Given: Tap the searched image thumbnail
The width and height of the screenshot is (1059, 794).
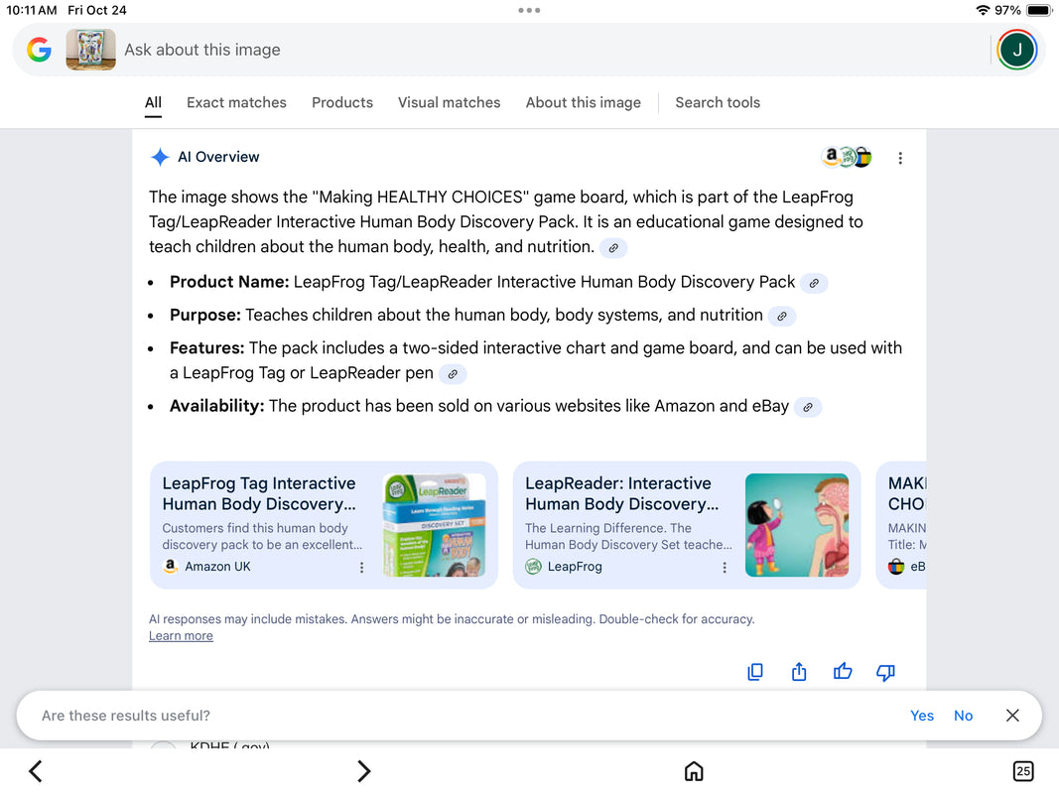Looking at the screenshot, I should click(90, 50).
